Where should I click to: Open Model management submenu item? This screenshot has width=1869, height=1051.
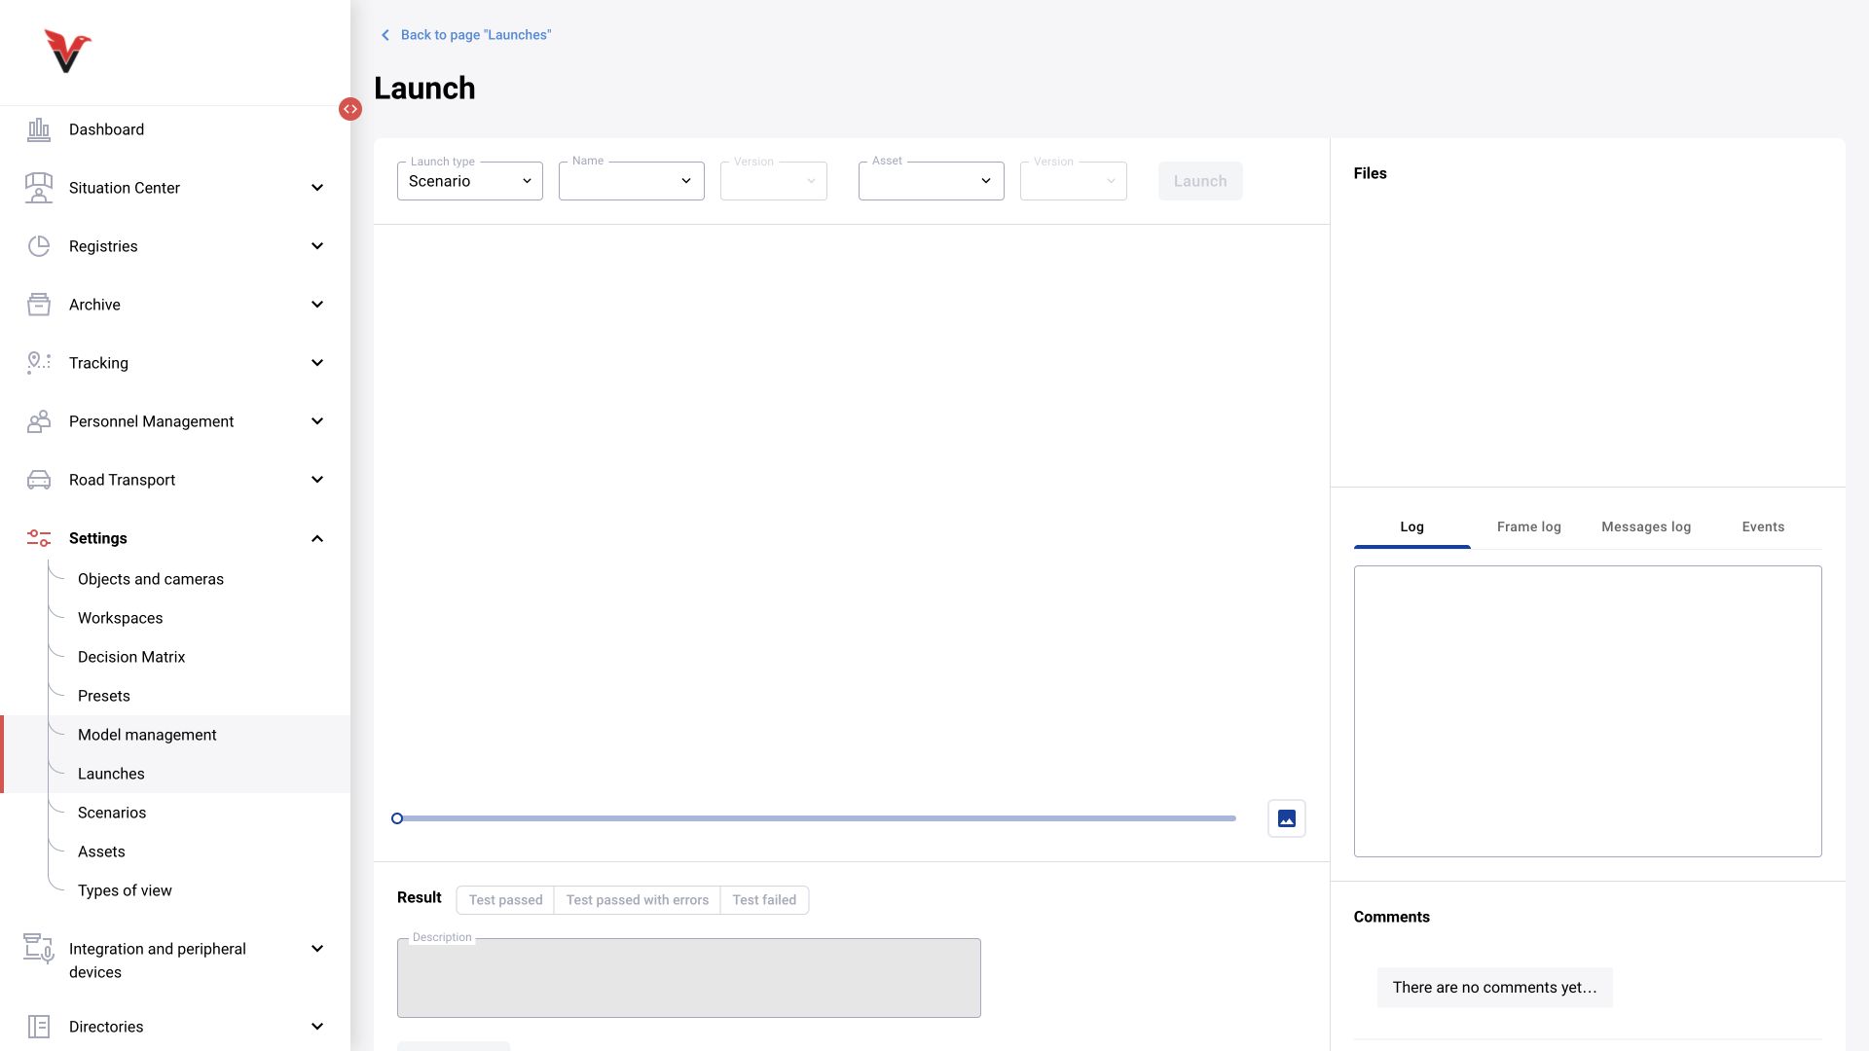pos(147,735)
